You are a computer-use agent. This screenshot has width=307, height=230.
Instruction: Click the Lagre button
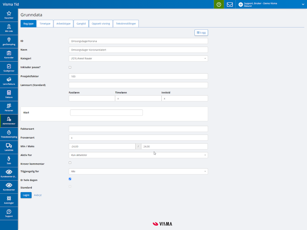pyautogui.click(x=26, y=195)
